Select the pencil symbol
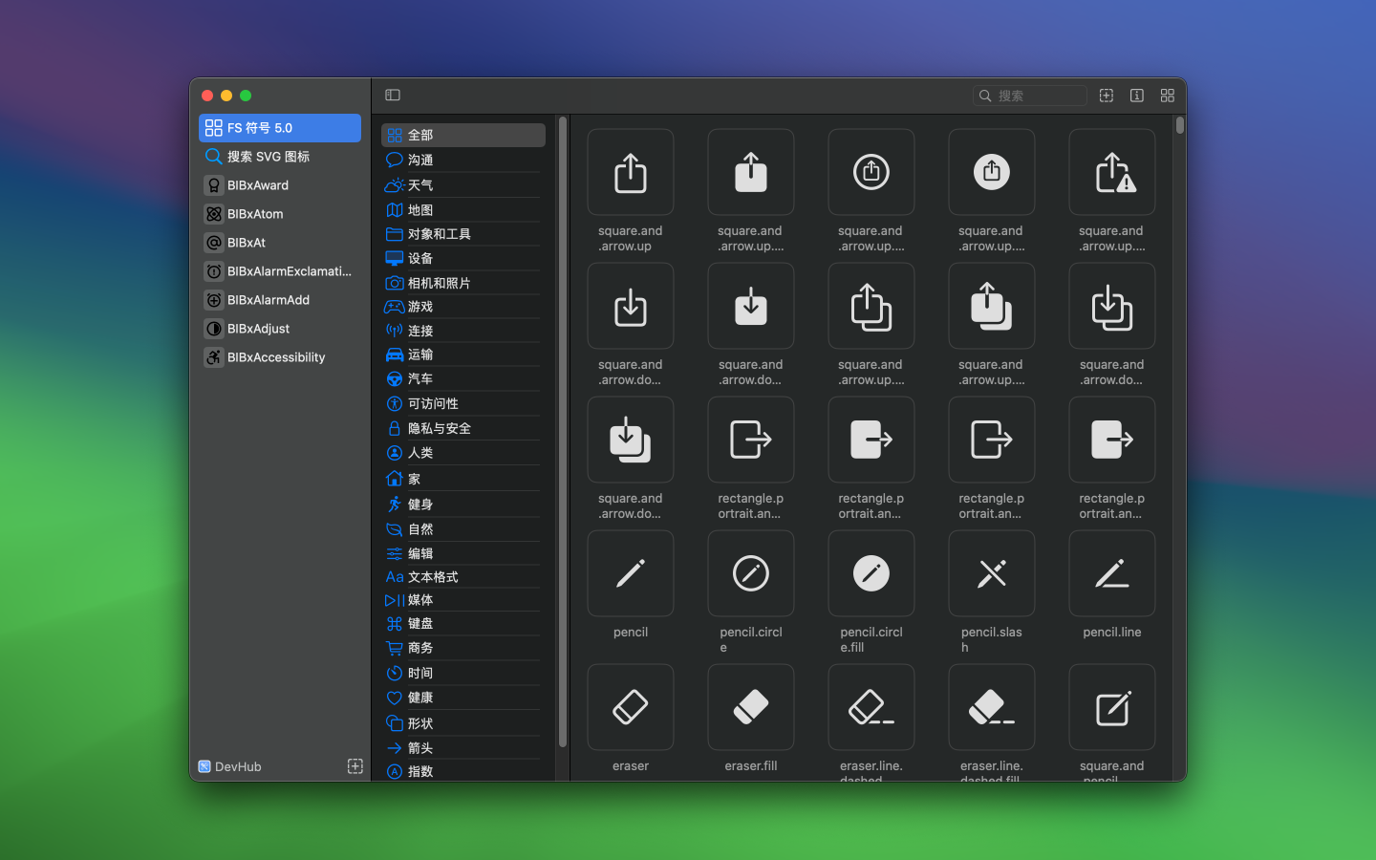The width and height of the screenshot is (1376, 860). [x=631, y=573]
